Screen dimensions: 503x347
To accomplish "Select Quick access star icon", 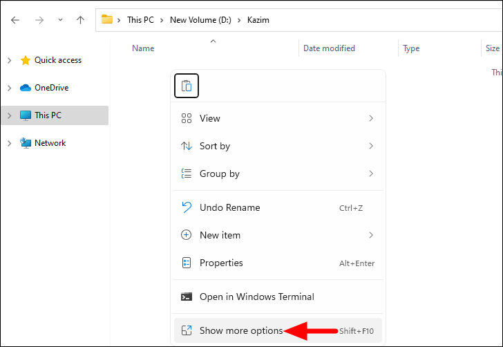I will pos(26,60).
